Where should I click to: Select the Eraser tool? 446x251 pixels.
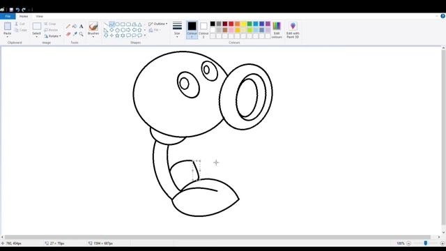pos(68,34)
